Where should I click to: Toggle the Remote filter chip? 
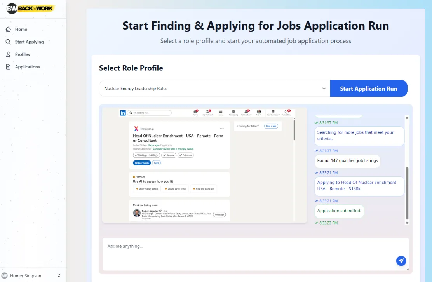click(169, 155)
